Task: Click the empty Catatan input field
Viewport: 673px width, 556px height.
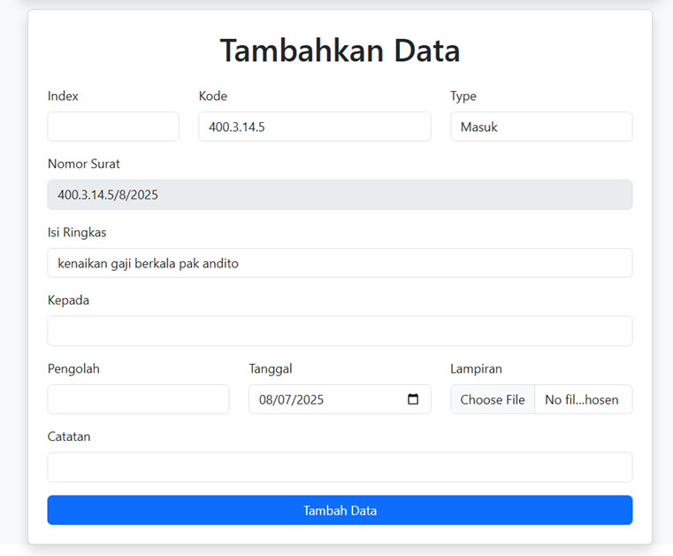Action: [340, 467]
